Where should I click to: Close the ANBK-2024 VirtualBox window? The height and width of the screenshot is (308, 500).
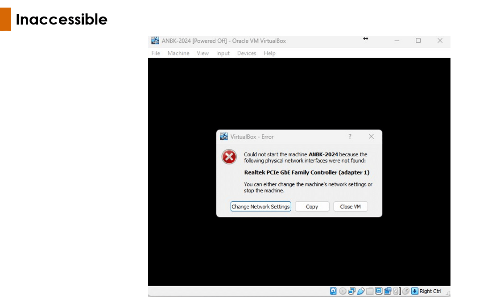pyautogui.click(x=440, y=41)
